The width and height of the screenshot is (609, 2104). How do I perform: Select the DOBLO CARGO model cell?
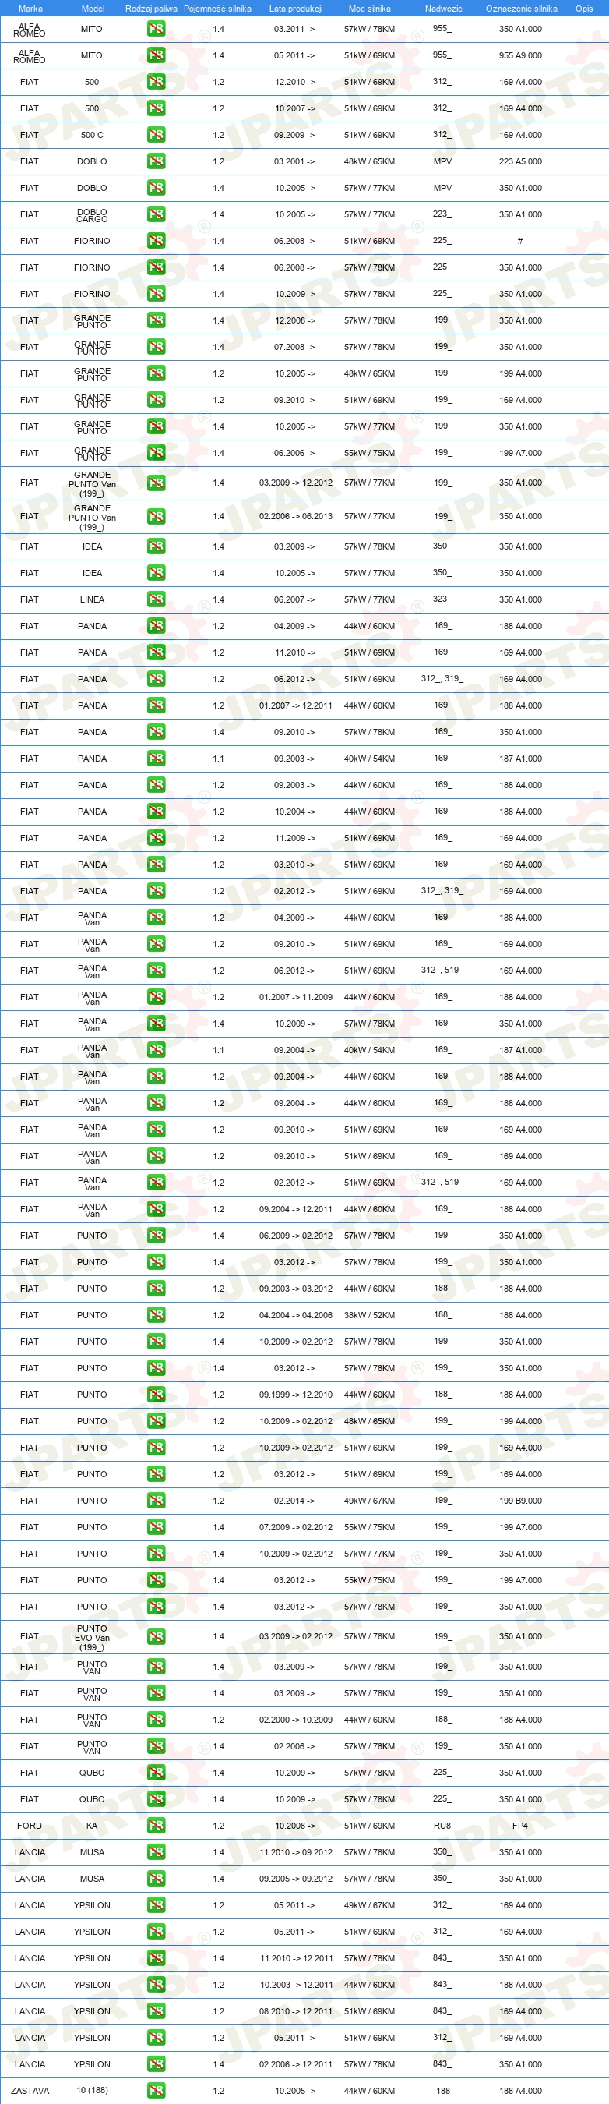pyautogui.click(x=92, y=215)
